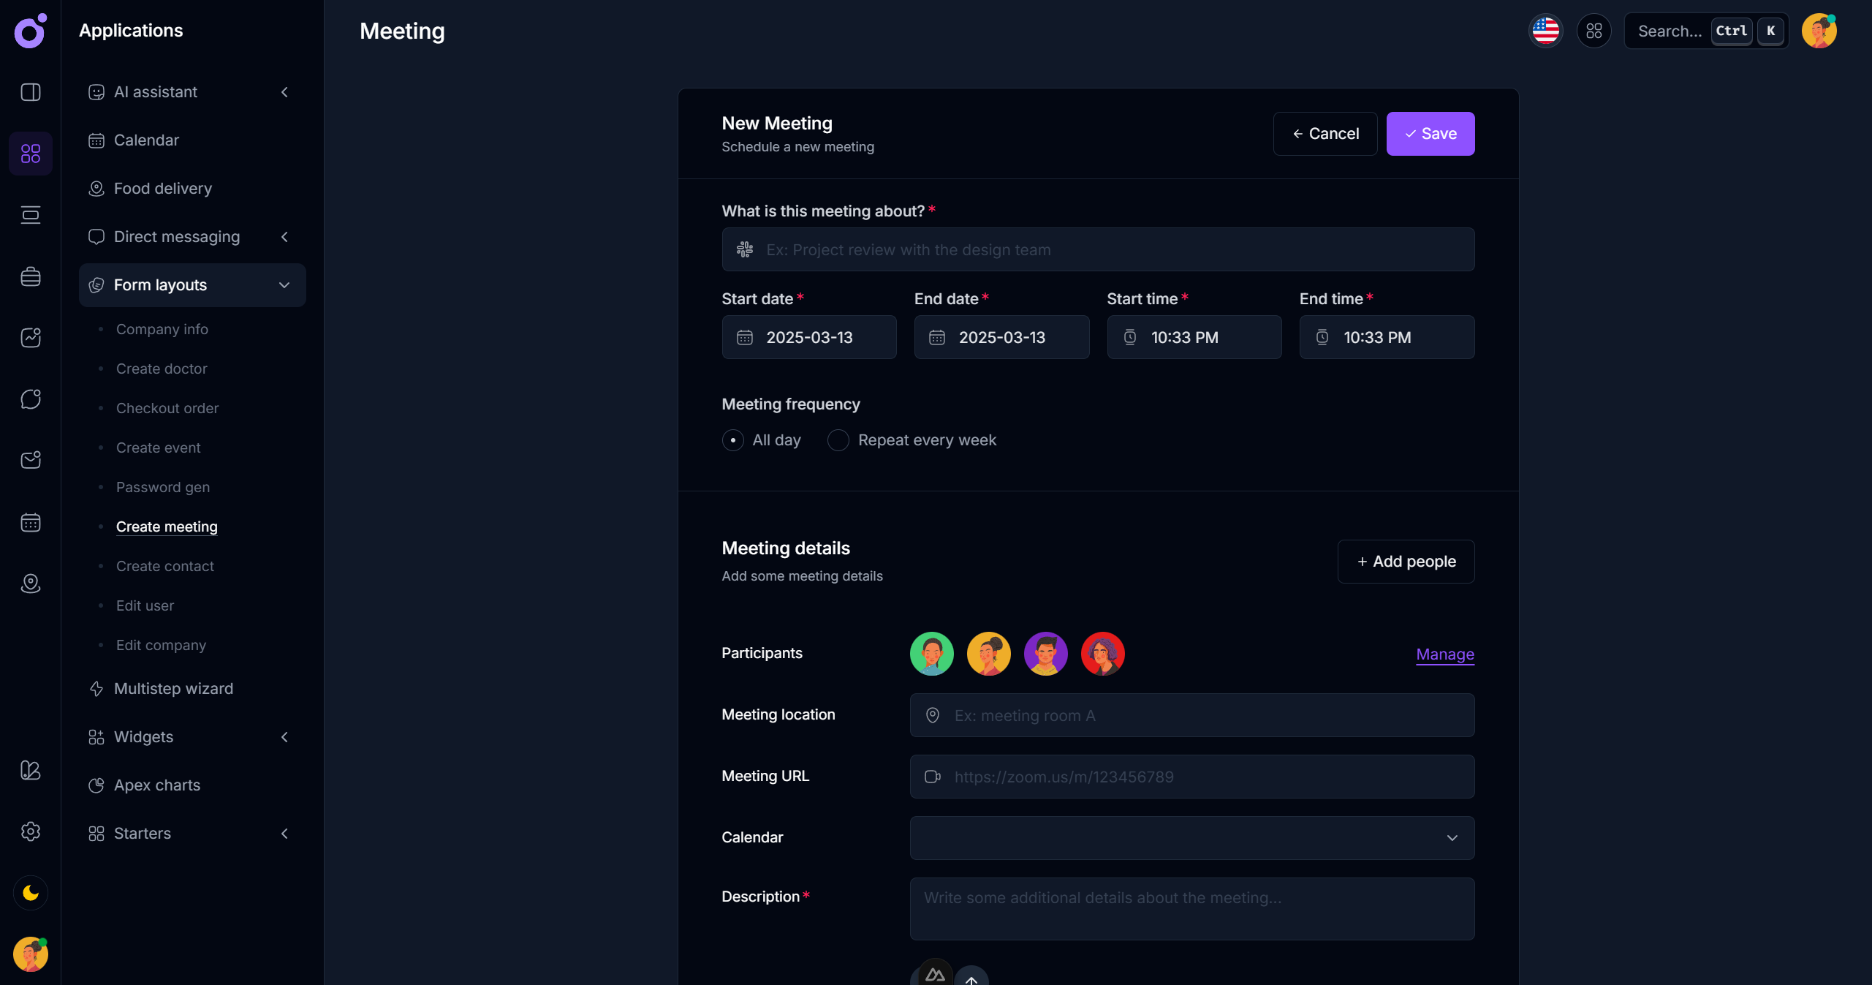The height and width of the screenshot is (985, 1872).
Task: Open the Calendar dropdown select
Action: 1191,838
